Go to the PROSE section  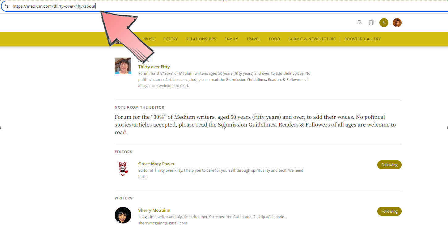149,39
